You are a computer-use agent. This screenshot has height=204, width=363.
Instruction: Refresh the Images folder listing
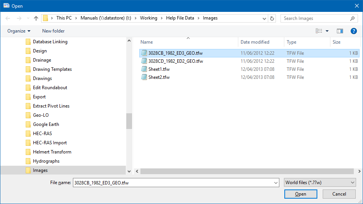coord(272,18)
